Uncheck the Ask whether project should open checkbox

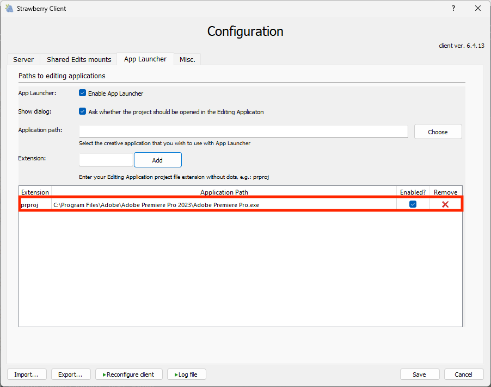83,111
